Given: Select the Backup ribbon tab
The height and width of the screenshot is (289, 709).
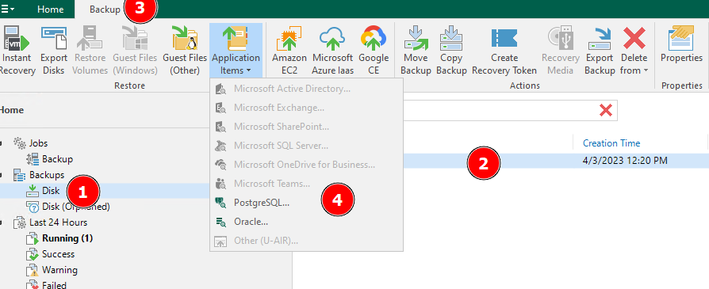Looking at the screenshot, I should tap(105, 9).
